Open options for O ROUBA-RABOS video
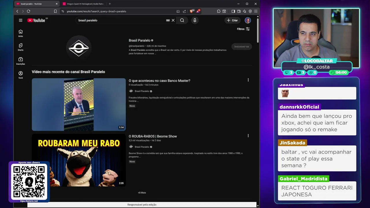Image resolution: width=370 pixels, height=208 pixels. 248,136
